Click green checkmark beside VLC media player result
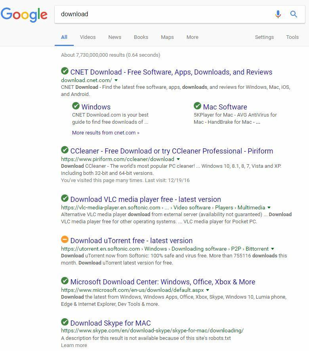 [x=65, y=198]
